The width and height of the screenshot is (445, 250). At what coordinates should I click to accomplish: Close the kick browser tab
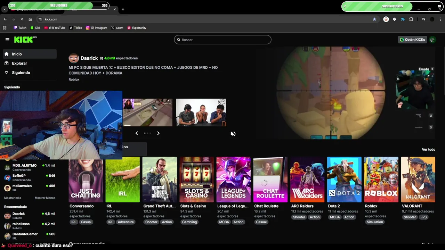click(x=114, y=9)
